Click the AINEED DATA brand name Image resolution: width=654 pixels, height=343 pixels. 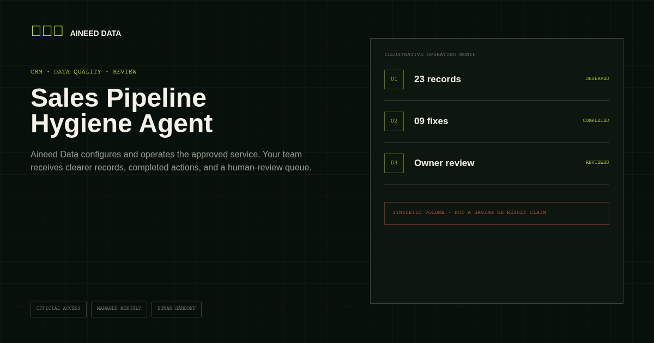tap(95, 33)
